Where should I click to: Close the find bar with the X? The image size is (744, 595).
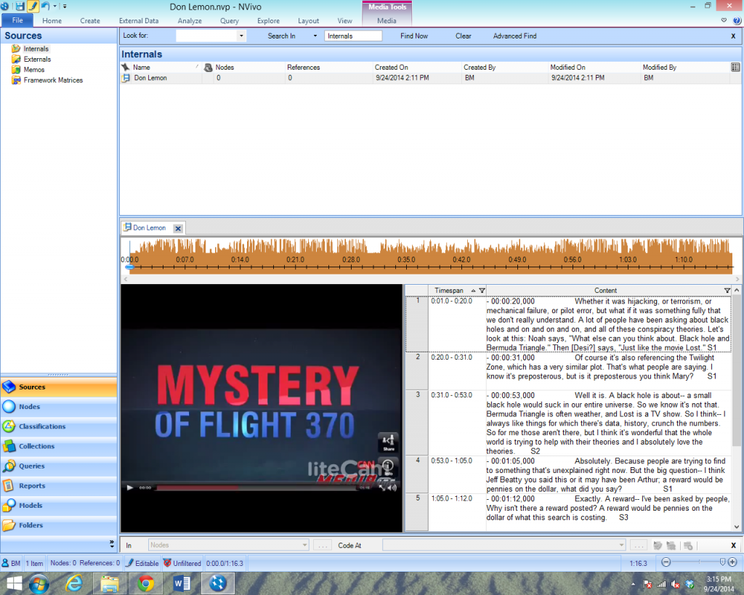[733, 36]
